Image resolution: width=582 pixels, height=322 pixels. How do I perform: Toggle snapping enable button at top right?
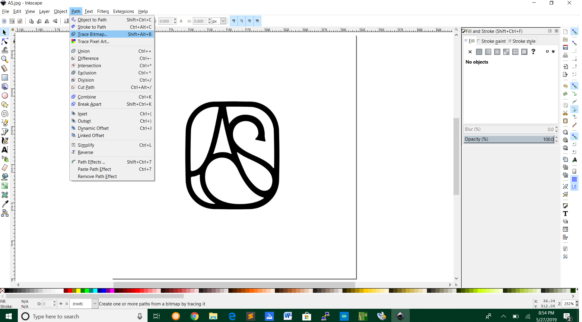[574, 32]
